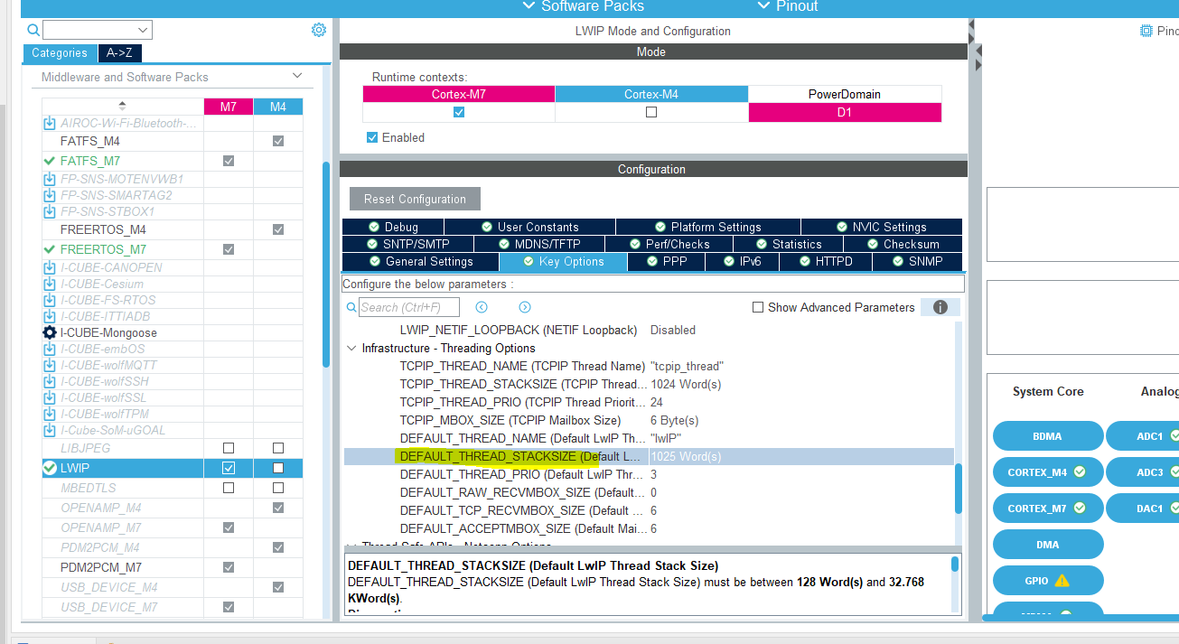Click the Pinout icon at top right
Screen dimensions: 1179x644
1146,30
